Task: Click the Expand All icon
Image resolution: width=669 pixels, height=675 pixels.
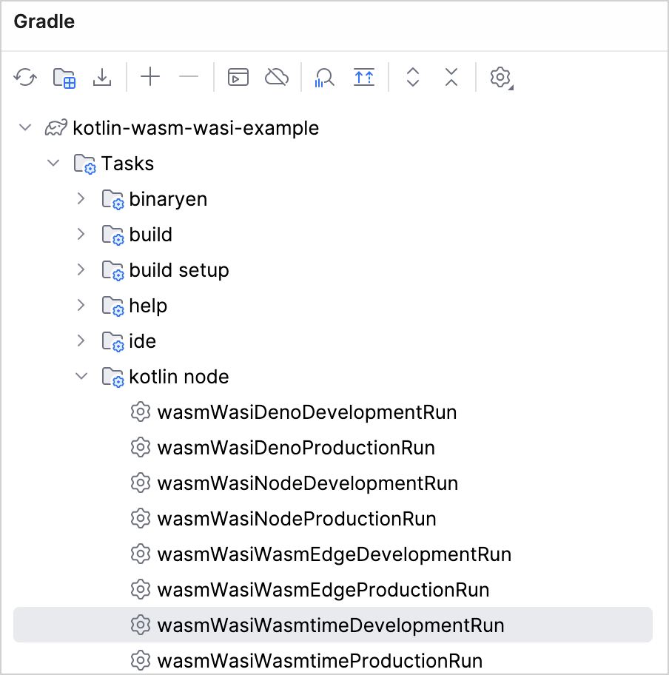Action: (x=413, y=77)
